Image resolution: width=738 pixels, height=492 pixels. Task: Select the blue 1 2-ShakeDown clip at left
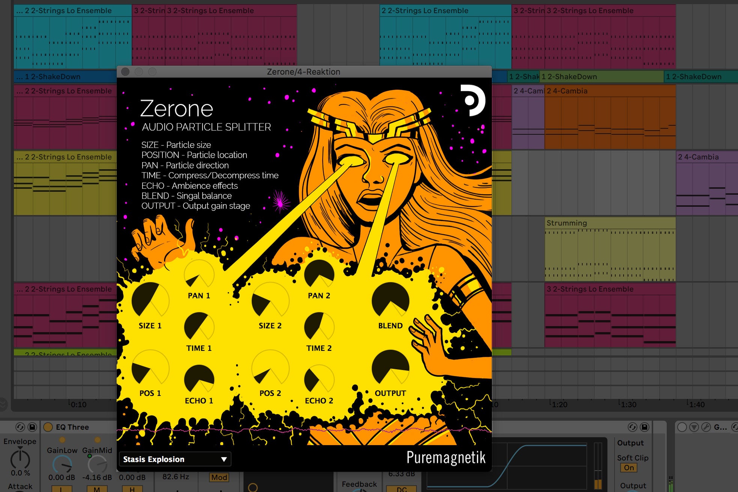pos(65,77)
